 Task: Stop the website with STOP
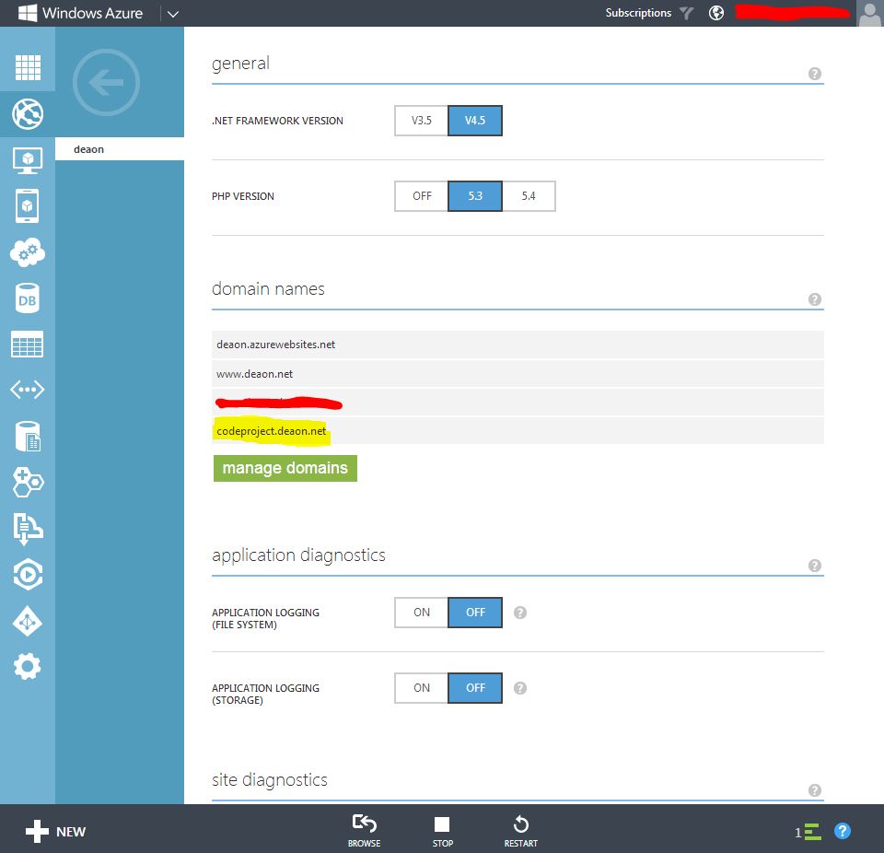point(443,831)
